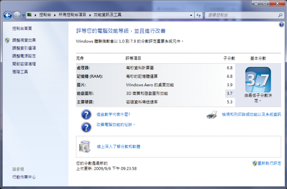
Task: Click question icon beside 改善電腦效能的祕訣
Action: pos(86,127)
